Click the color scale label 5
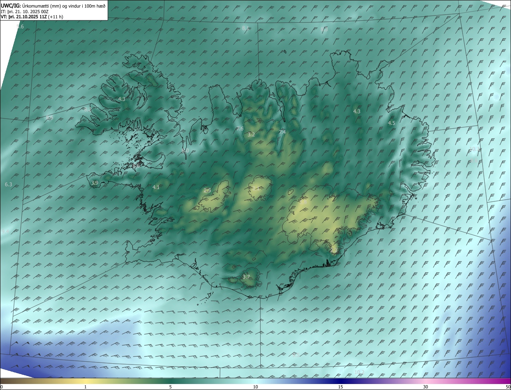511x390 pixels. [x=170, y=387]
